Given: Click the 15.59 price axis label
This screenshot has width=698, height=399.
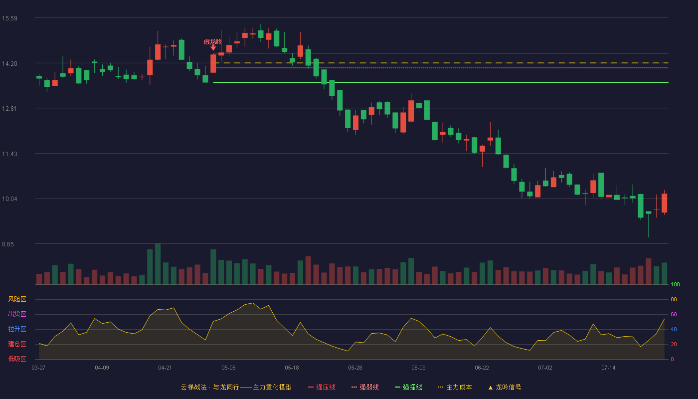Looking at the screenshot, I should pos(9,18).
